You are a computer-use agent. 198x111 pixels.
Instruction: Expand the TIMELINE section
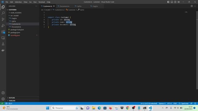[x=12, y=101]
